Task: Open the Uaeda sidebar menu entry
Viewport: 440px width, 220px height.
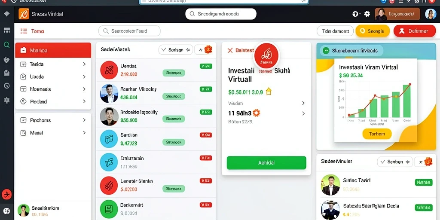Action: coord(53,76)
